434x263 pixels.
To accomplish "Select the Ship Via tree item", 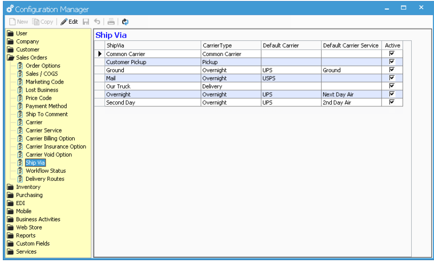I will (x=35, y=163).
